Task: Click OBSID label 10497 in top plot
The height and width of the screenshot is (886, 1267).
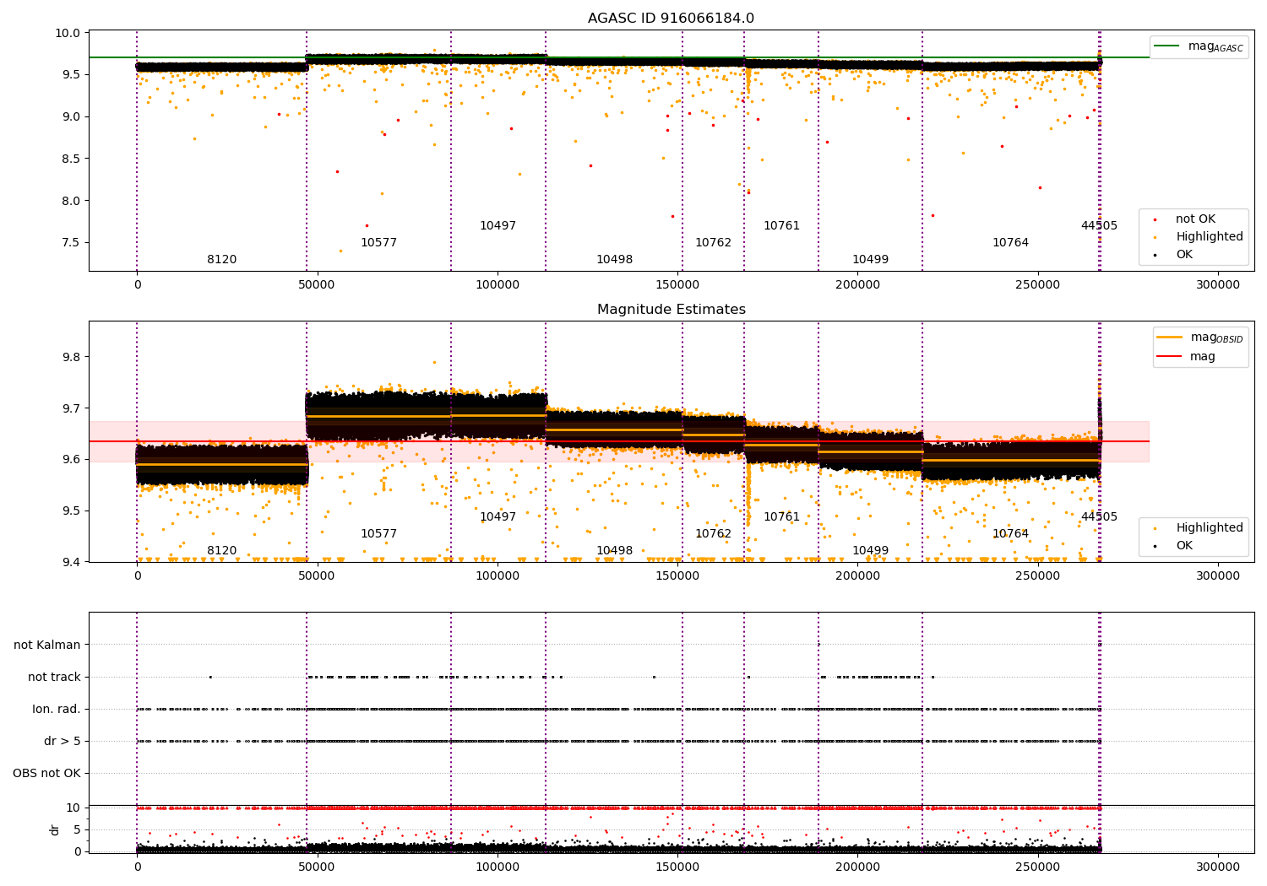Action: pos(498,226)
